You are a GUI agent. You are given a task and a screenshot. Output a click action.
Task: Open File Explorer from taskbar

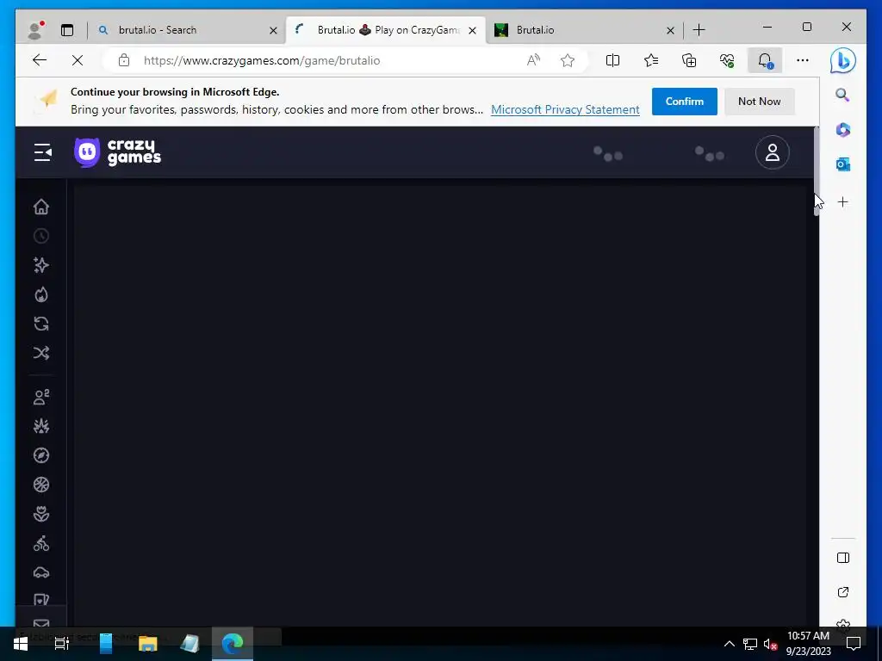pyautogui.click(x=147, y=643)
